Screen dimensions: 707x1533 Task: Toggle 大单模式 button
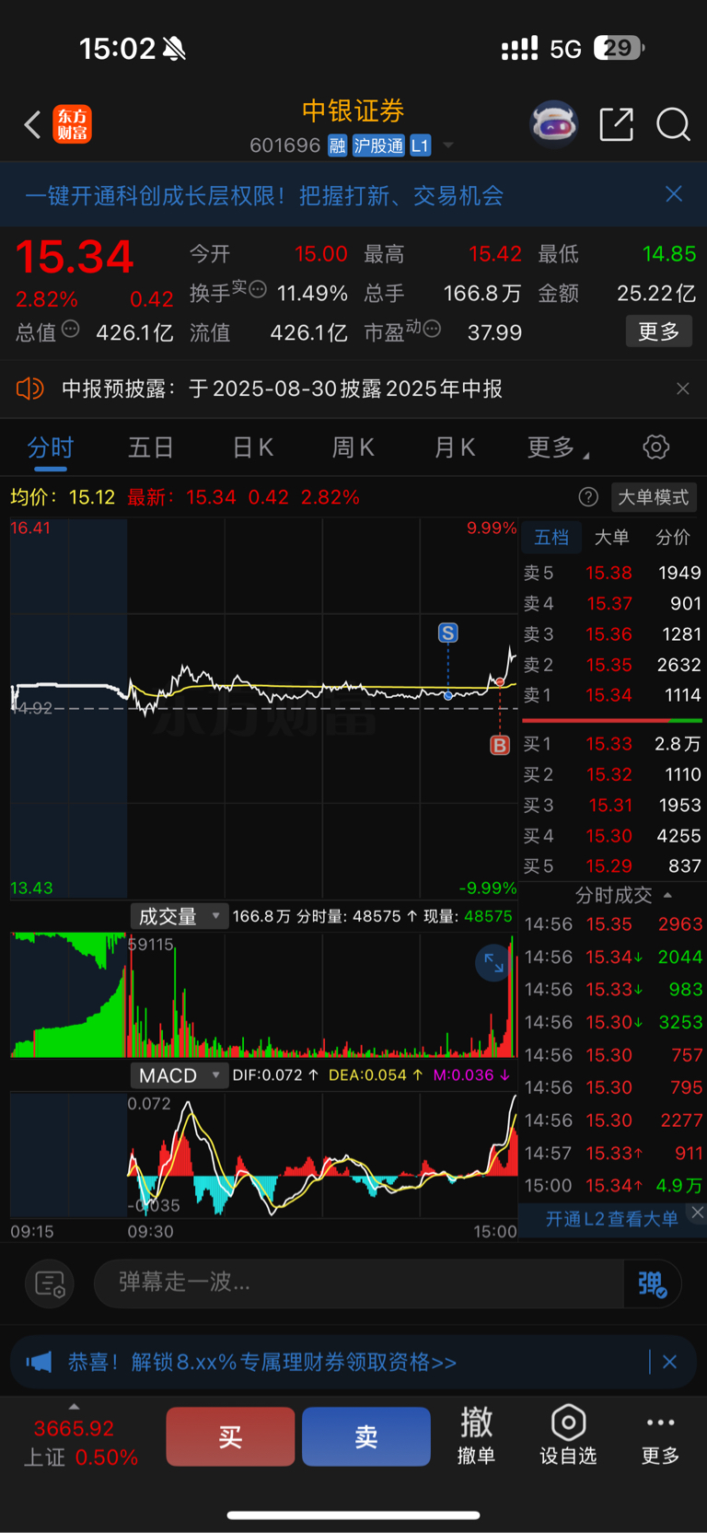(654, 497)
